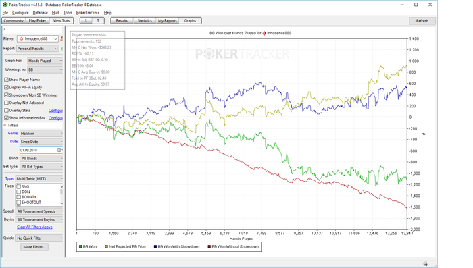
Task: Click the red BB Won Without Showdown marker
Action: click(x=209, y=246)
